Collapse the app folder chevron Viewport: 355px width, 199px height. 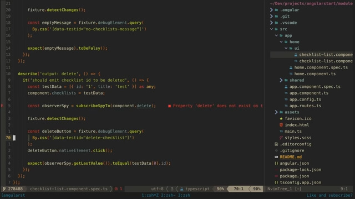[x=276, y=35]
